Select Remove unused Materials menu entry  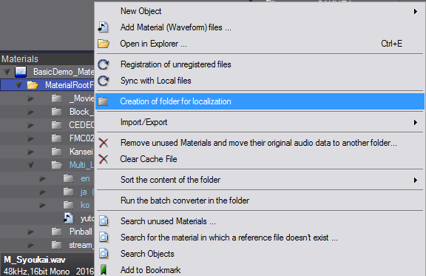(x=260, y=143)
